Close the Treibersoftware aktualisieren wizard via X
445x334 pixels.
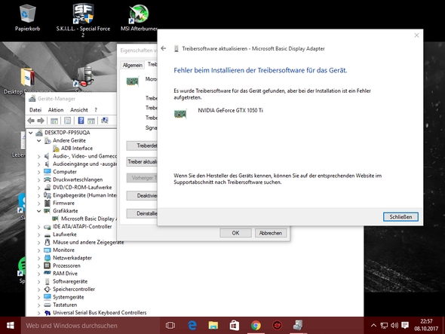tap(416, 35)
